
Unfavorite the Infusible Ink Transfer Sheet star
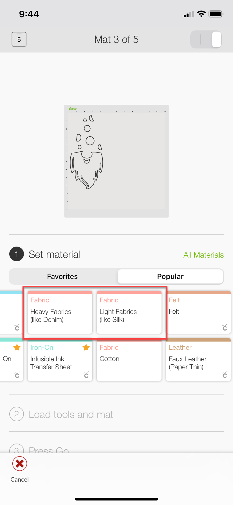[x=86, y=347]
